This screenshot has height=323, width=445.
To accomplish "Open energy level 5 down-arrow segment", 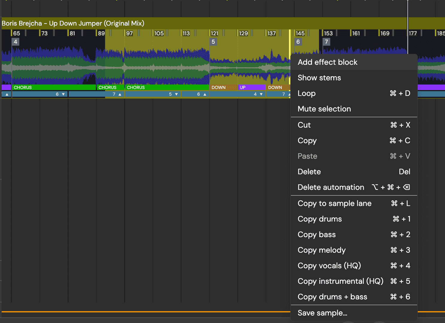I will tap(153, 94).
